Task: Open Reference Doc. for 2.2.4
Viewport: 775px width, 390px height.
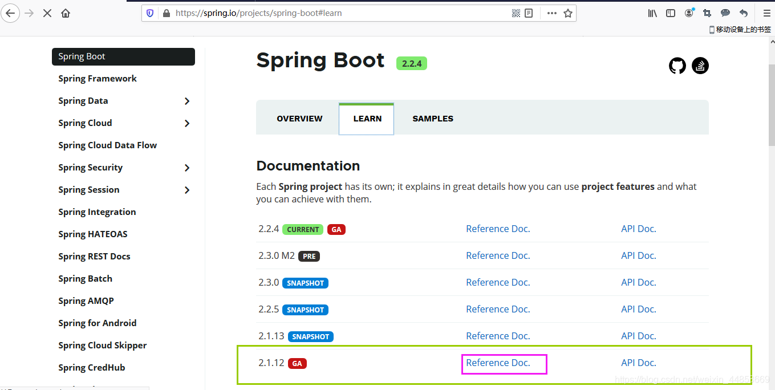Action: coord(498,229)
